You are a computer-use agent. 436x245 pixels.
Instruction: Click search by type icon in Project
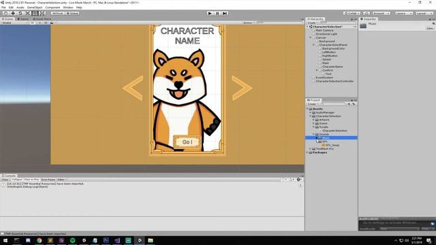click(x=349, y=104)
